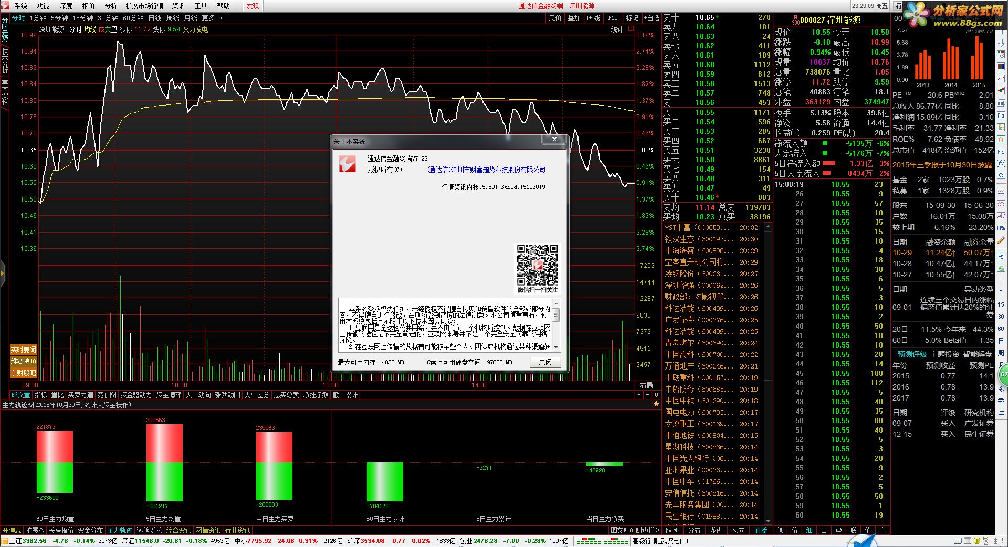Select the 综合资讯 bottom tab
The height and width of the screenshot is (547, 1008).
tap(178, 530)
